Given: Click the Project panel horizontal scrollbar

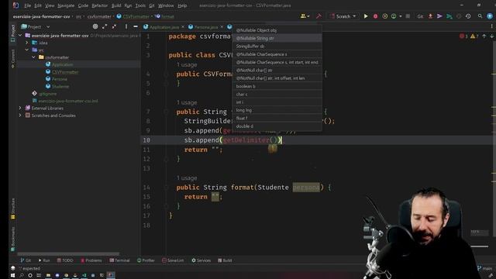Looking at the screenshot, I should click(68, 253).
